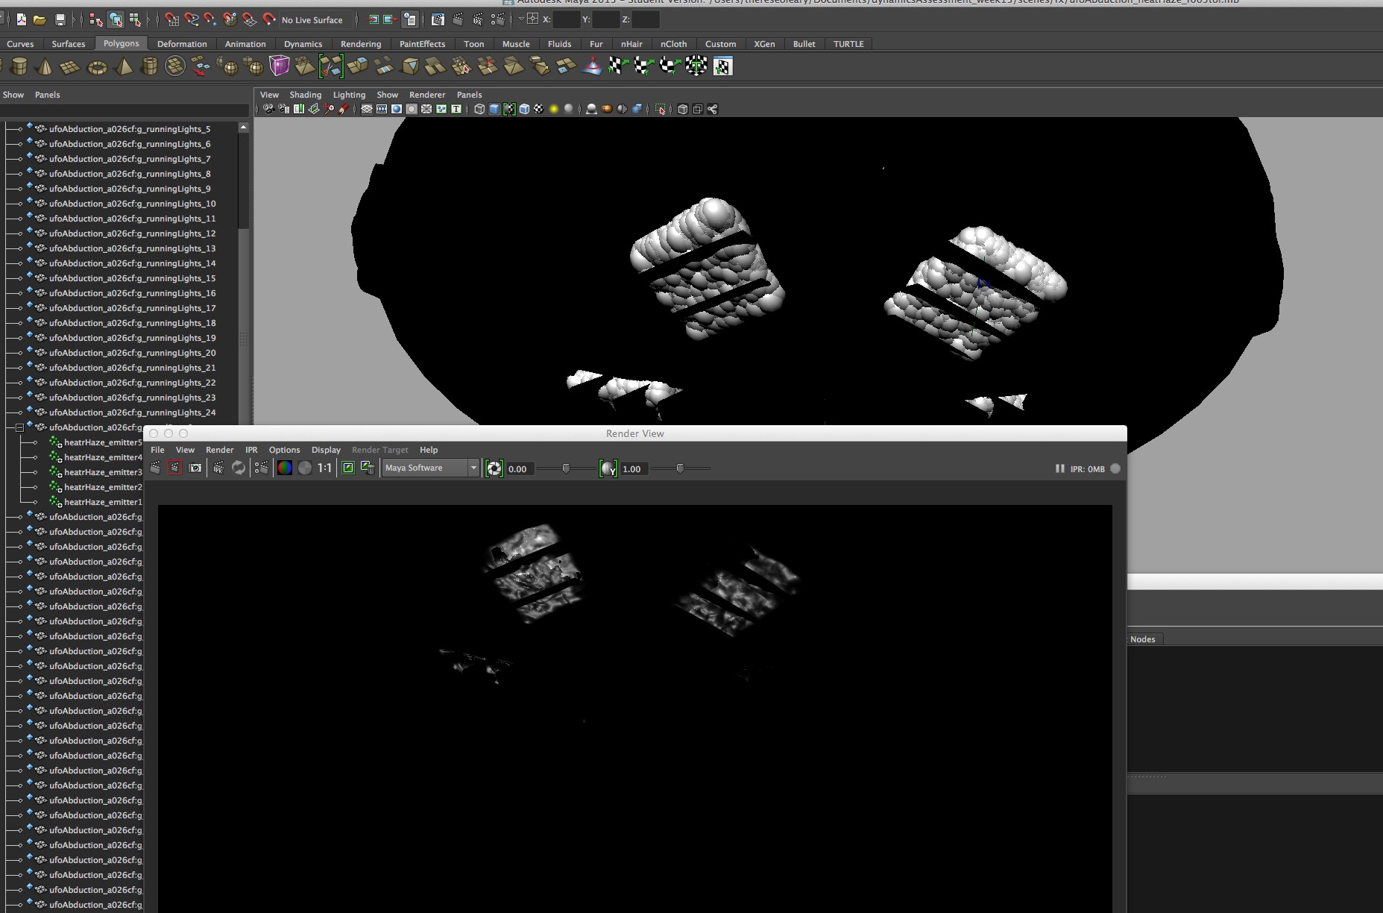Open the viewport Shading menu
The height and width of the screenshot is (913, 1383).
pos(305,95)
